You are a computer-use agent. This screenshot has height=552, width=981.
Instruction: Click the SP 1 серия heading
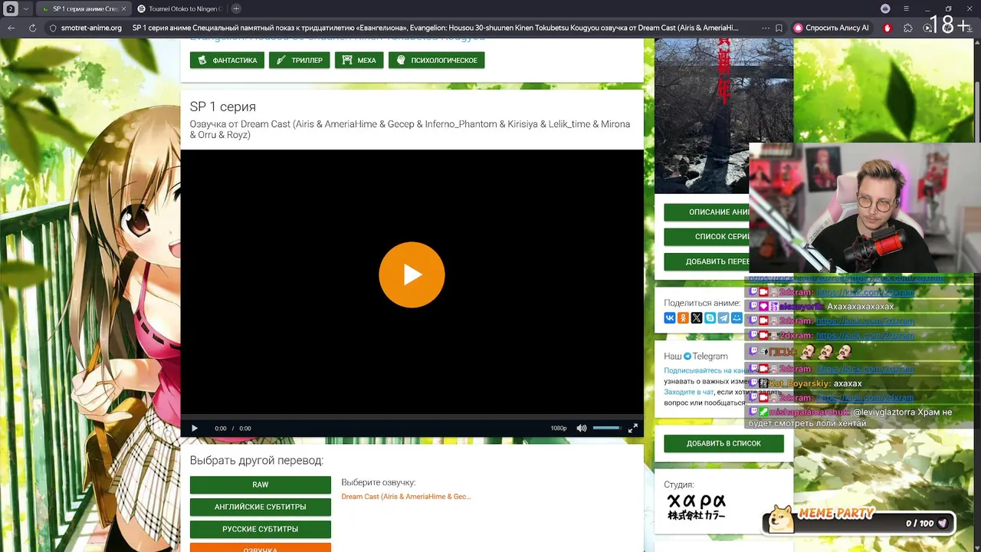223,107
